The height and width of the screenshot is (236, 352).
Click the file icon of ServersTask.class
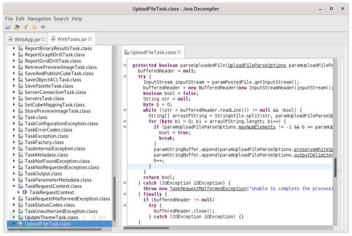20,99
